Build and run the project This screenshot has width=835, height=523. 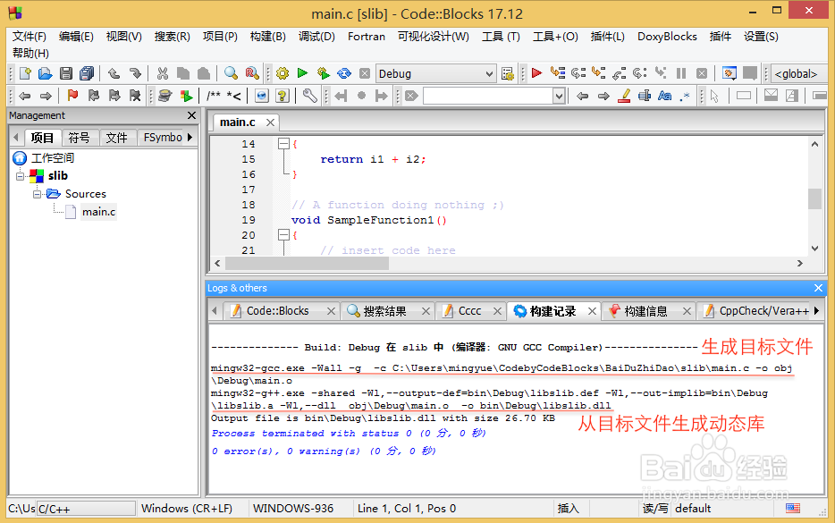[324, 73]
